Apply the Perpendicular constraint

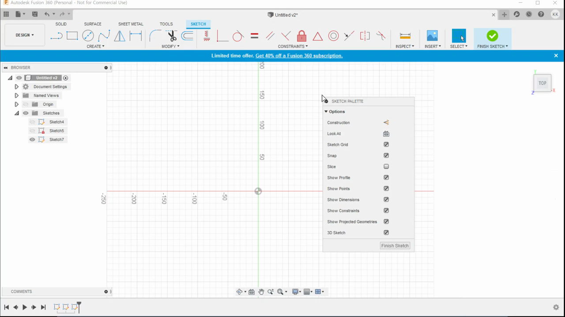click(286, 36)
